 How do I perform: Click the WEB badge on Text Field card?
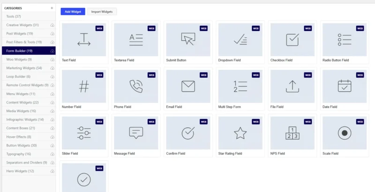coord(99,29)
